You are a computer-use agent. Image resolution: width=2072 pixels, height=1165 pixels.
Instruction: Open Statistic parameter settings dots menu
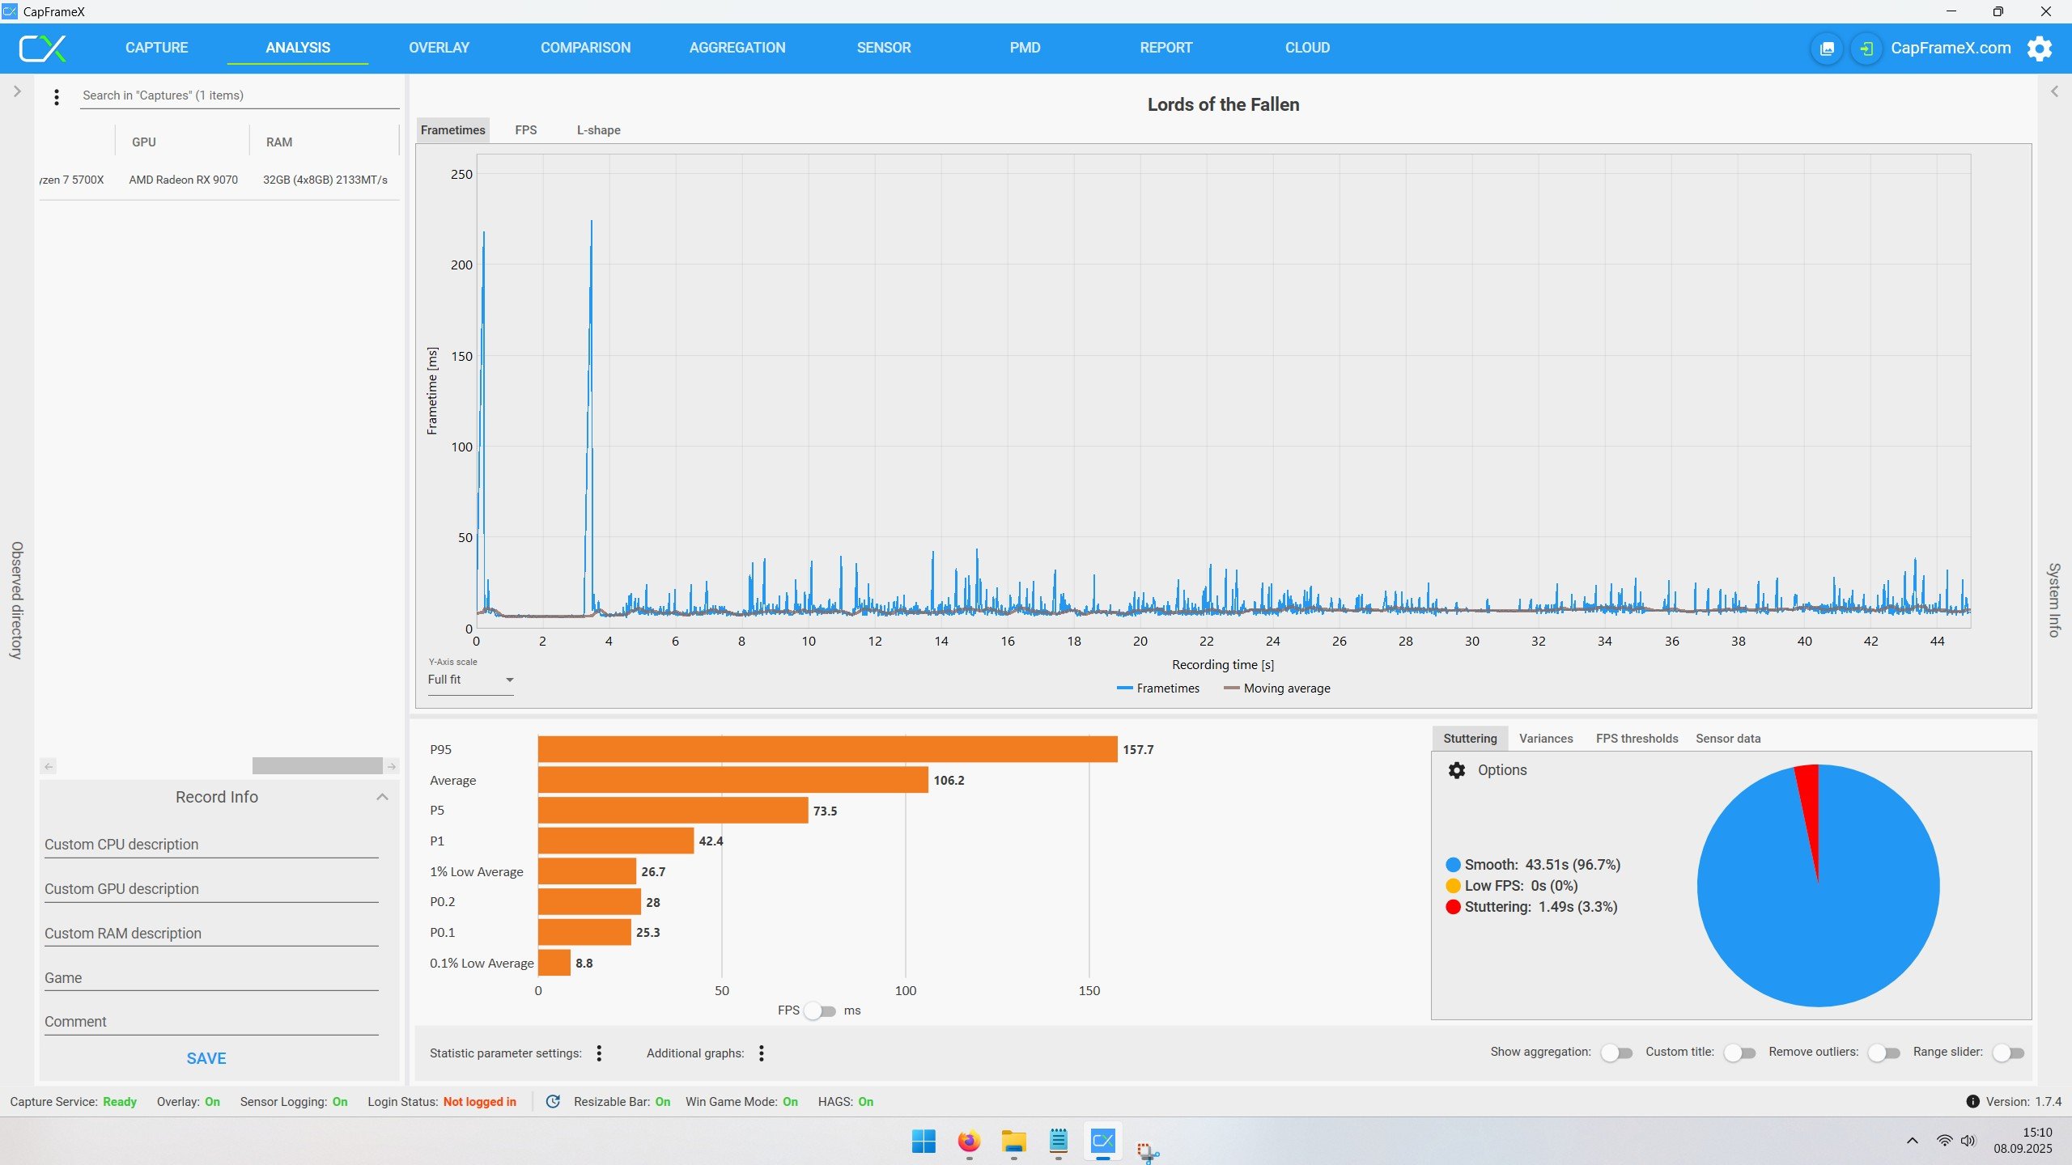[x=599, y=1053]
